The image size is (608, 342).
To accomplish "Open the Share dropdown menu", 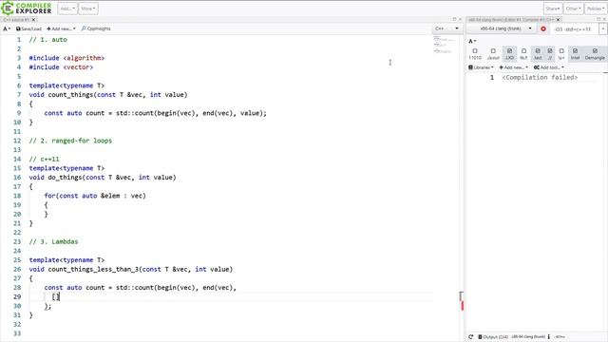I will click(x=553, y=9).
